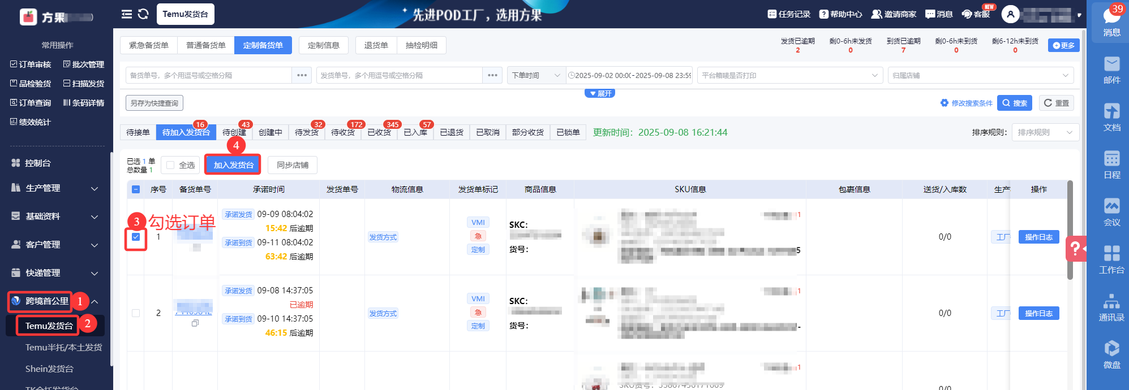Open Temu半托/本土发货 in the sidebar
The height and width of the screenshot is (390, 1129).
pyautogui.click(x=64, y=347)
